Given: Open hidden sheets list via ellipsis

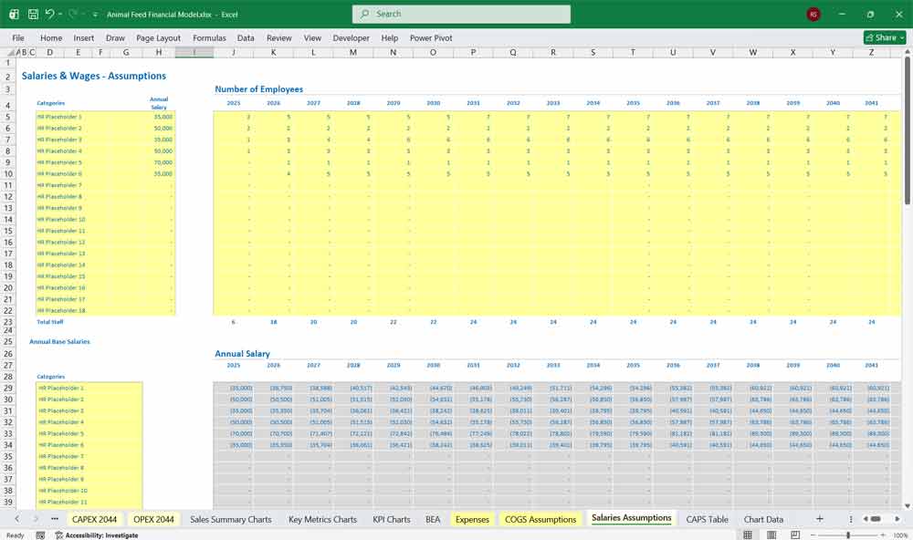Looking at the screenshot, I should (52, 518).
